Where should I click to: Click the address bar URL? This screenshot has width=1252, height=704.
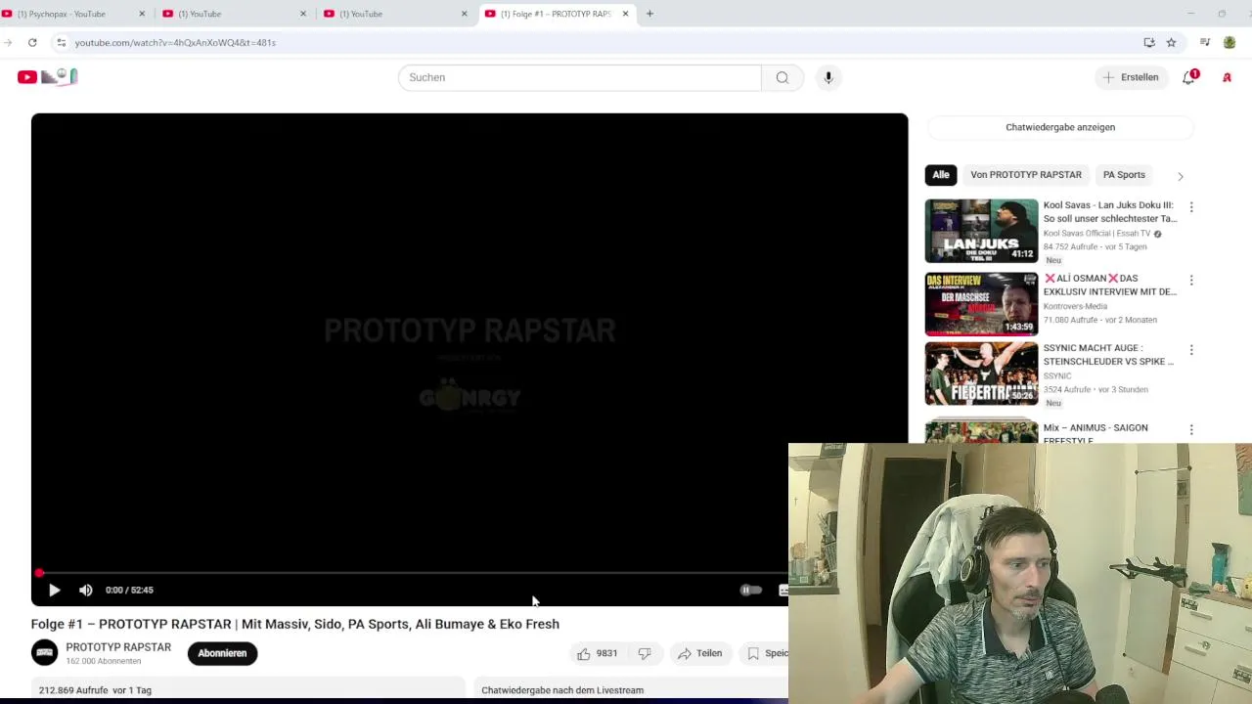click(175, 43)
